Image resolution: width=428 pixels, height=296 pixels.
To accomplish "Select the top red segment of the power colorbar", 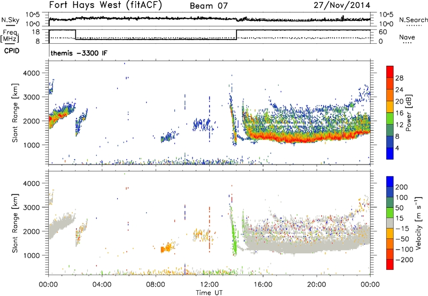I will pyautogui.click(x=390, y=72).
